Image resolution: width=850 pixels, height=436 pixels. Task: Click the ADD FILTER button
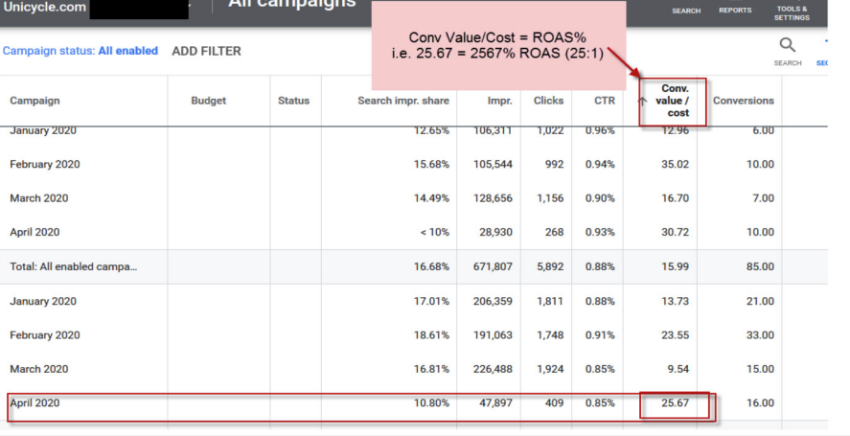tap(206, 51)
